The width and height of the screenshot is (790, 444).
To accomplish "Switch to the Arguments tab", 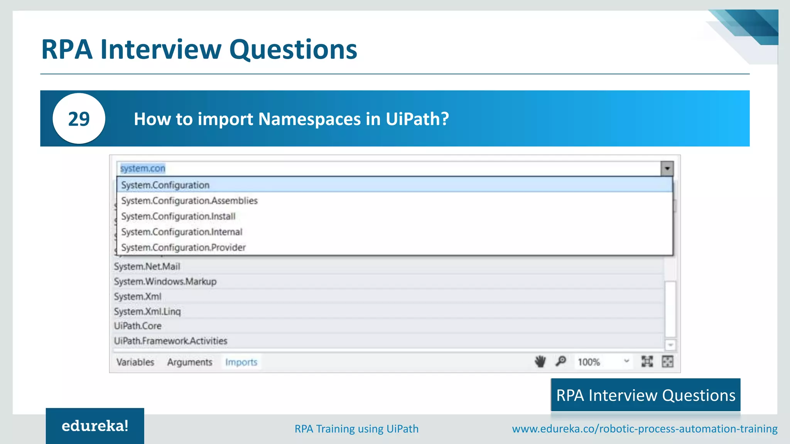I will click(x=190, y=362).
